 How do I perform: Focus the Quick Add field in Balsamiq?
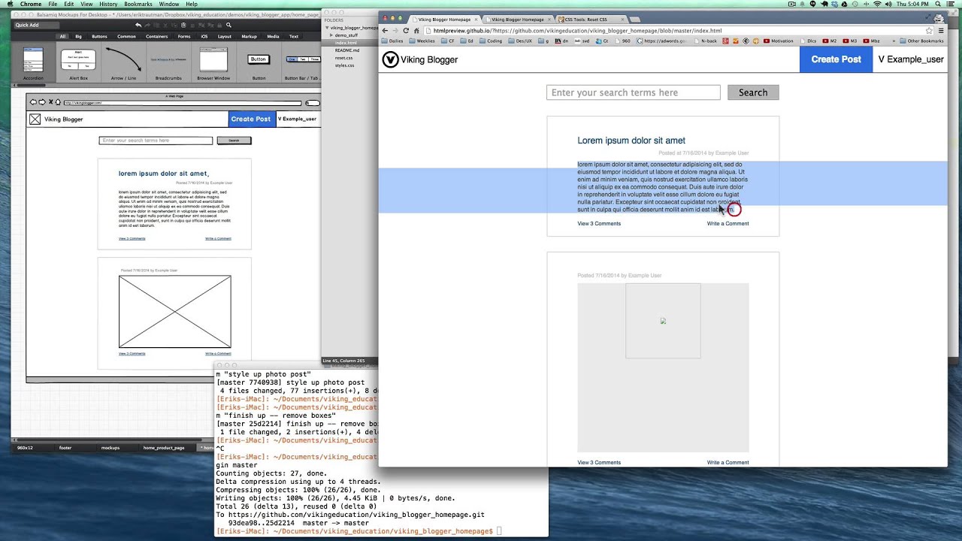[x=36, y=25]
